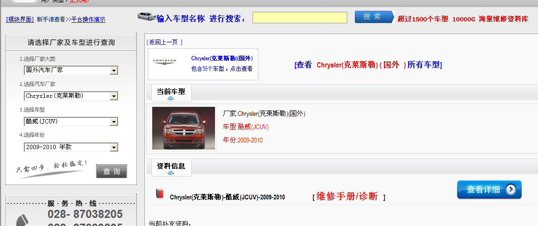This screenshot has height=226, width=538.
Task: Click the 查看详细 button
Action: pyautogui.click(x=489, y=189)
